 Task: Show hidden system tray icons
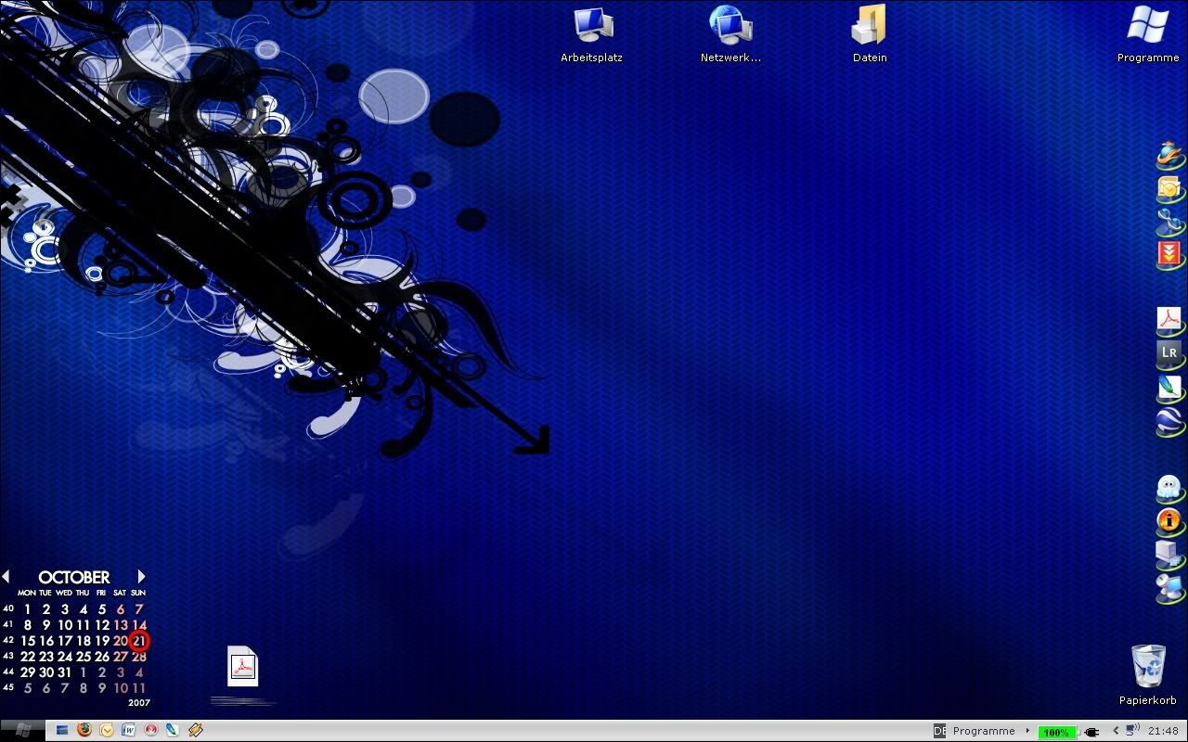(x=1116, y=731)
